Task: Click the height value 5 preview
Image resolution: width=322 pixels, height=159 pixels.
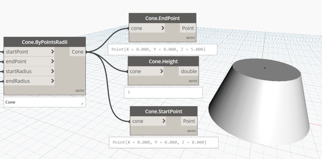Action: (163, 92)
